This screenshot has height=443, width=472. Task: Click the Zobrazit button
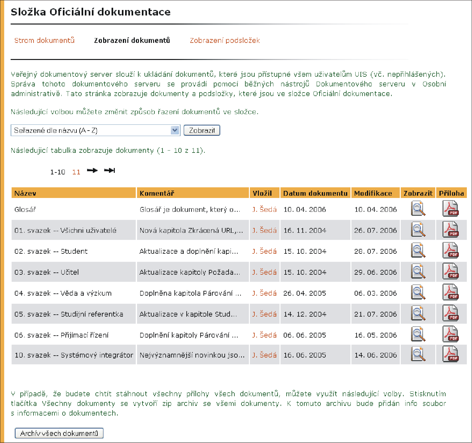[202, 130]
